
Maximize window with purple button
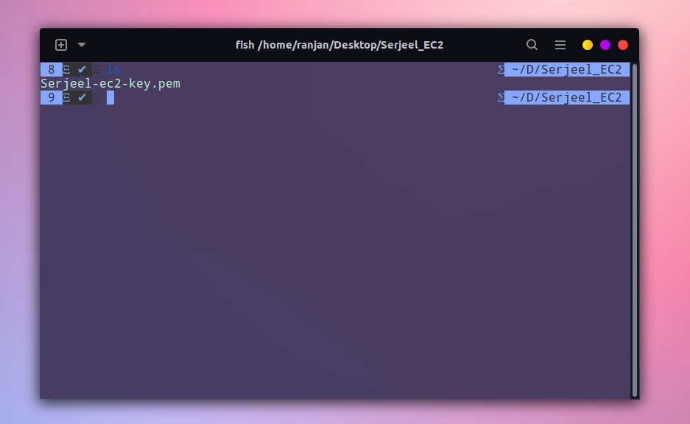point(605,45)
